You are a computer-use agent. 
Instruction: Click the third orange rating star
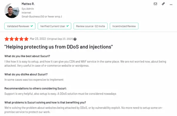[16, 39]
